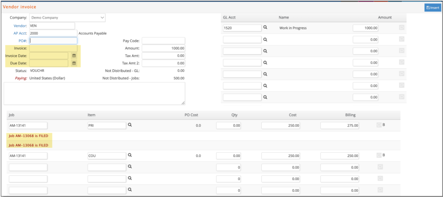The image size is (443, 197).
Task: Click comment icon on the COU job row
Action: 379,155
